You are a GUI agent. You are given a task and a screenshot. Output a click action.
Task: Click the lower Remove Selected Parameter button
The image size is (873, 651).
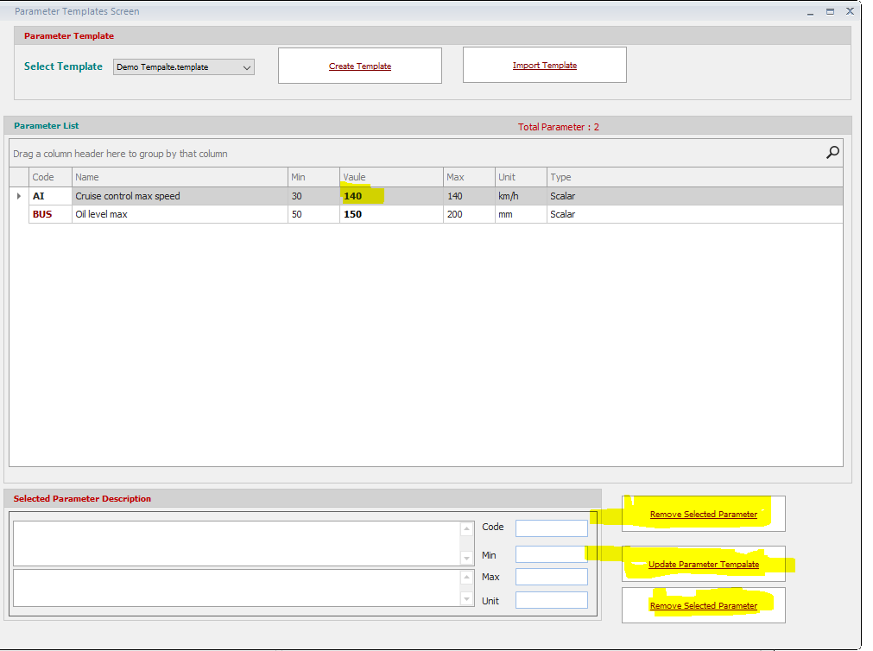pyautogui.click(x=703, y=605)
